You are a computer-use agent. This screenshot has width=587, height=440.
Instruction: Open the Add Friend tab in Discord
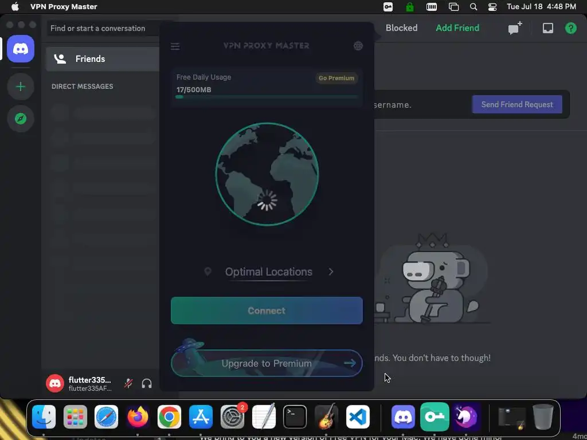tap(457, 28)
